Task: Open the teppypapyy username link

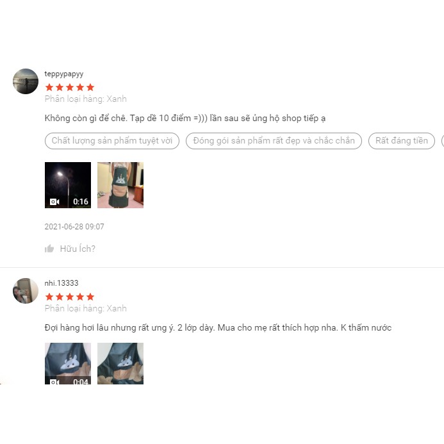Action: click(x=64, y=74)
